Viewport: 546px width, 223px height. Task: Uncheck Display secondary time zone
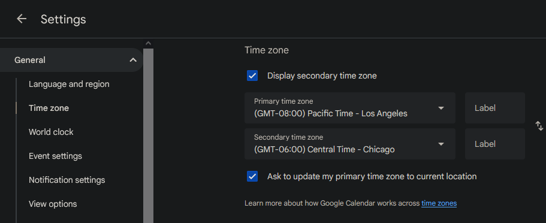pyautogui.click(x=252, y=76)
